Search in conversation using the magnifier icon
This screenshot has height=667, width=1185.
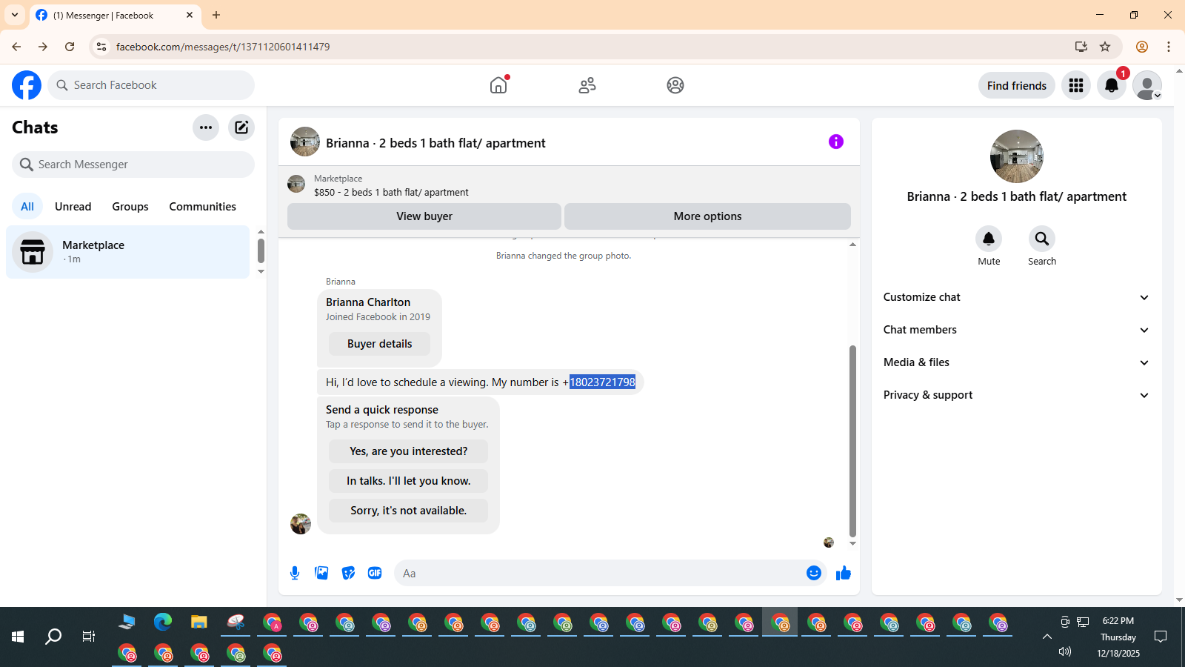coord(1042,239)
